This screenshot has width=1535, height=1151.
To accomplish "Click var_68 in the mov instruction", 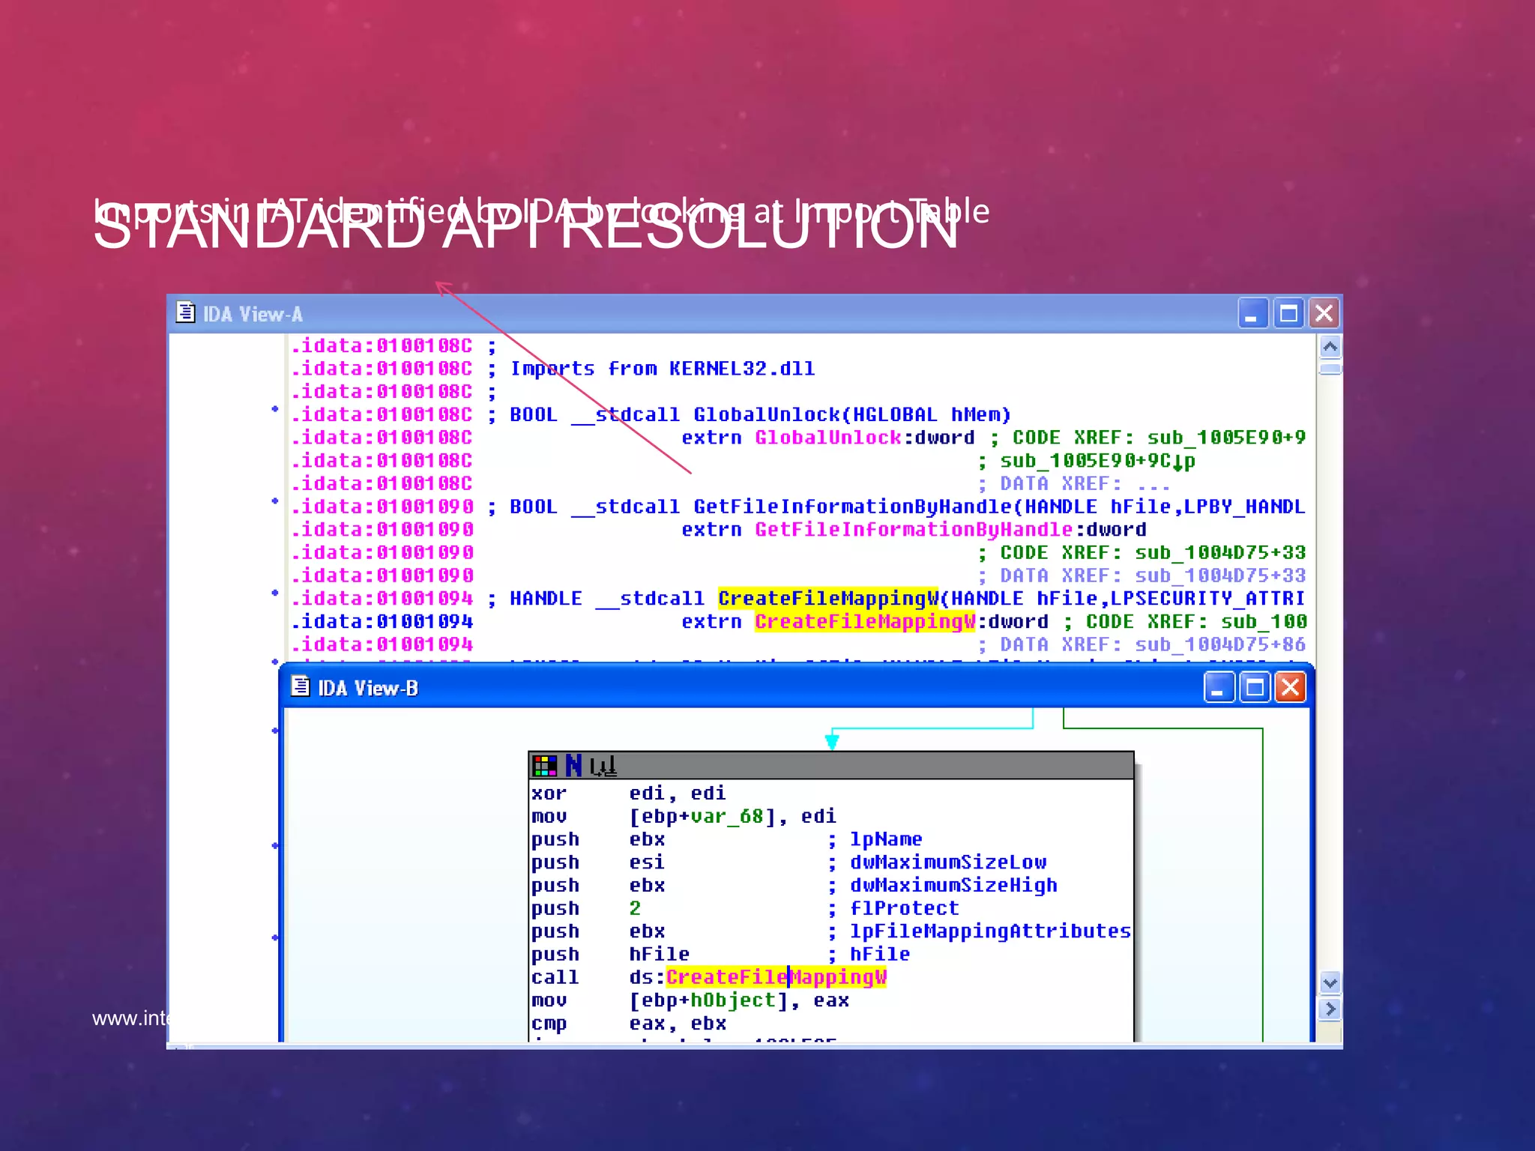I will (727, 816).
